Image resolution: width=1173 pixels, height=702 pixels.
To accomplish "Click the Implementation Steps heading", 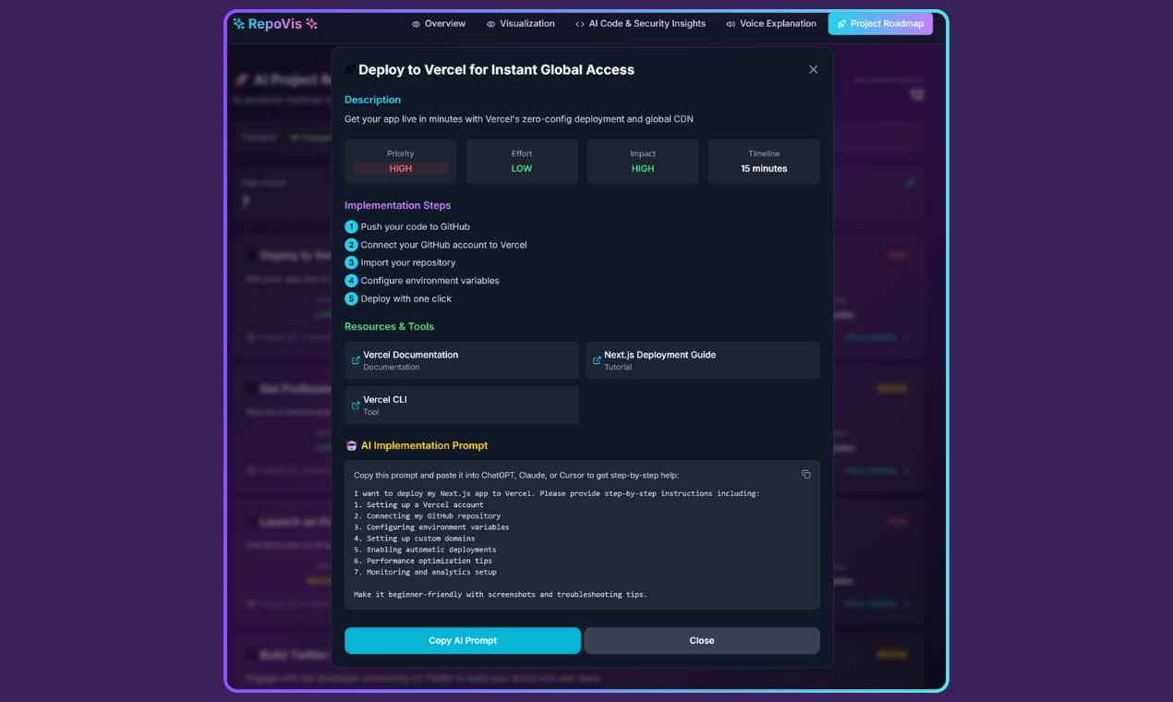I will (x=398, y=205).
